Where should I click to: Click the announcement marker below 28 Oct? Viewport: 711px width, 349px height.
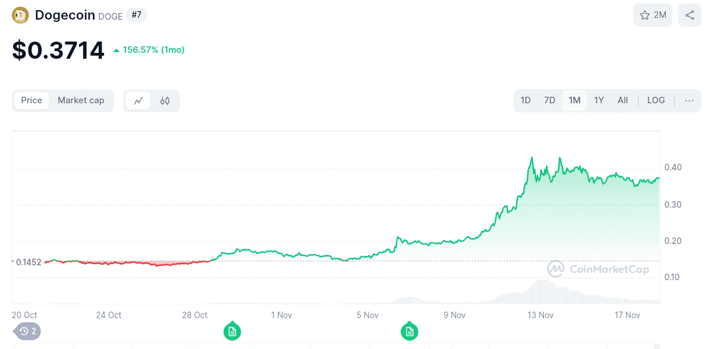coord(232,331)
